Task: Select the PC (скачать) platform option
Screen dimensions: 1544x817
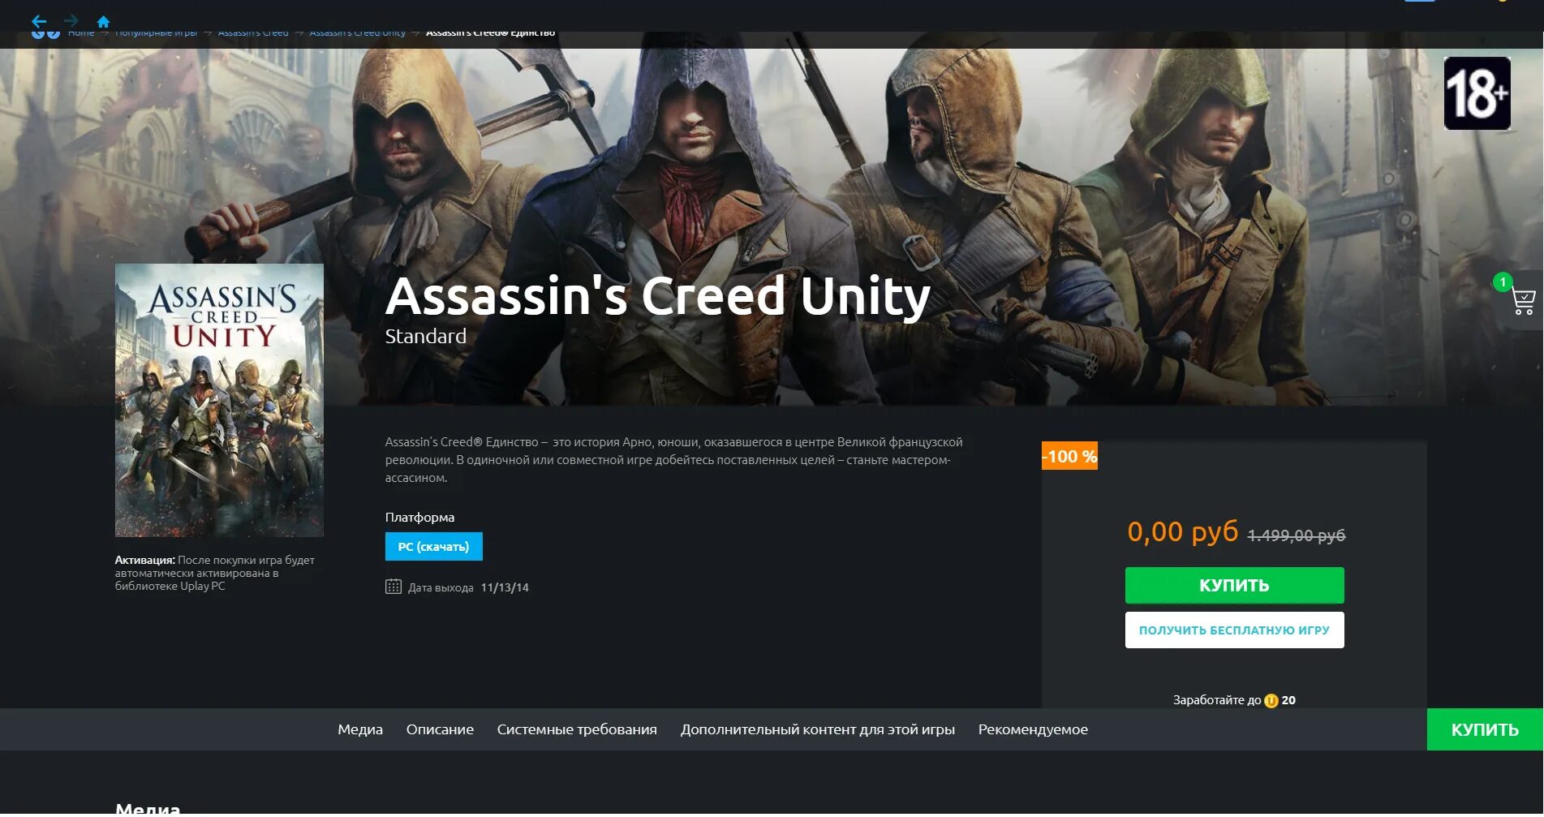Action: [433, 546]
